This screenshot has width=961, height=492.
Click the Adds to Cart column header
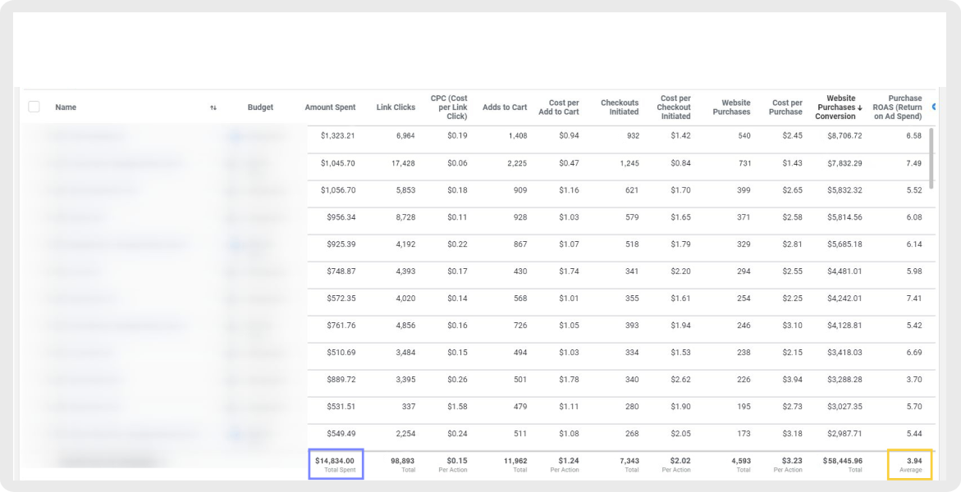pos(505,107)
